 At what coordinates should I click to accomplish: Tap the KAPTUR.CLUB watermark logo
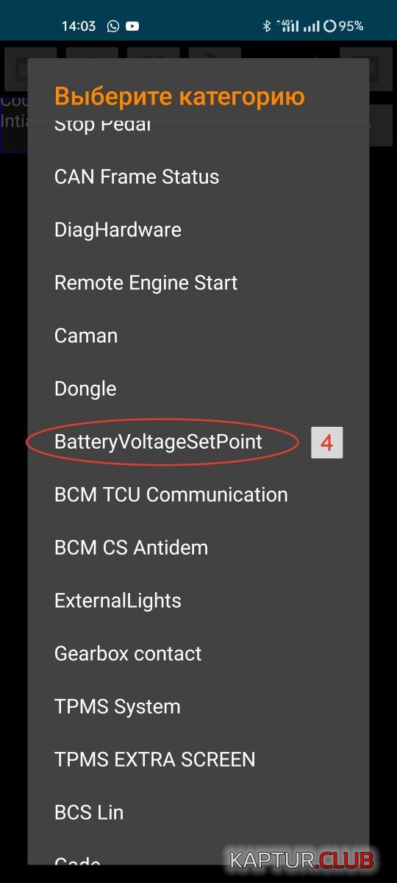[301, 859]
